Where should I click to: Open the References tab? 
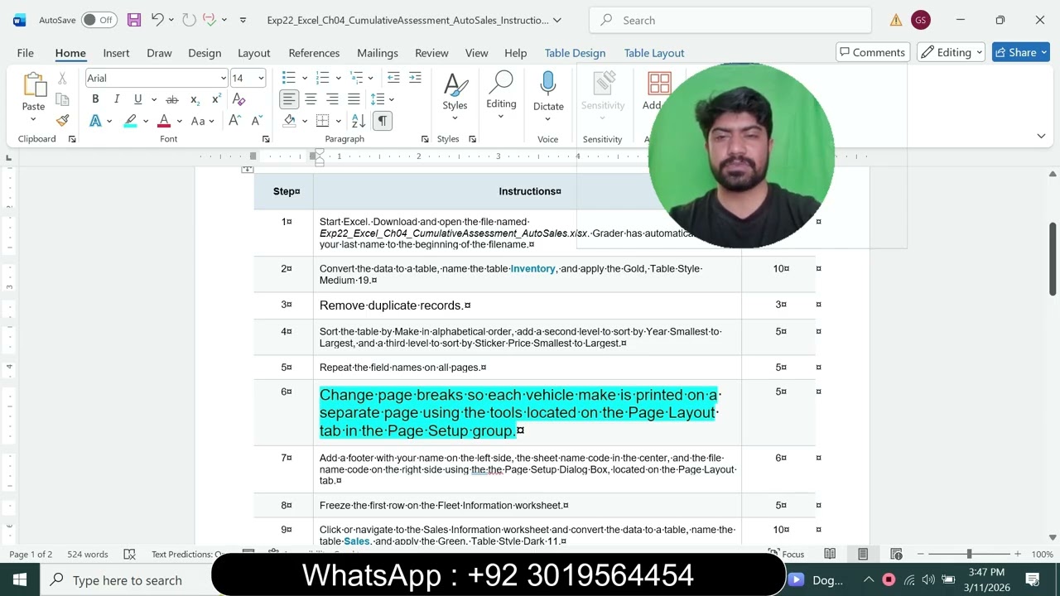click(x=314, y=52)
